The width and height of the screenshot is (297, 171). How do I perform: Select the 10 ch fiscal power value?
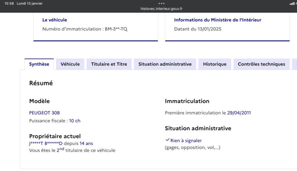tap(75, 121)
